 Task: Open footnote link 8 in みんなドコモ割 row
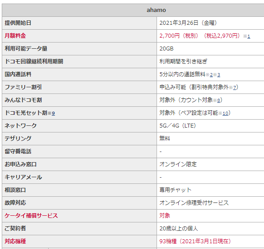(x=218, y=101)
